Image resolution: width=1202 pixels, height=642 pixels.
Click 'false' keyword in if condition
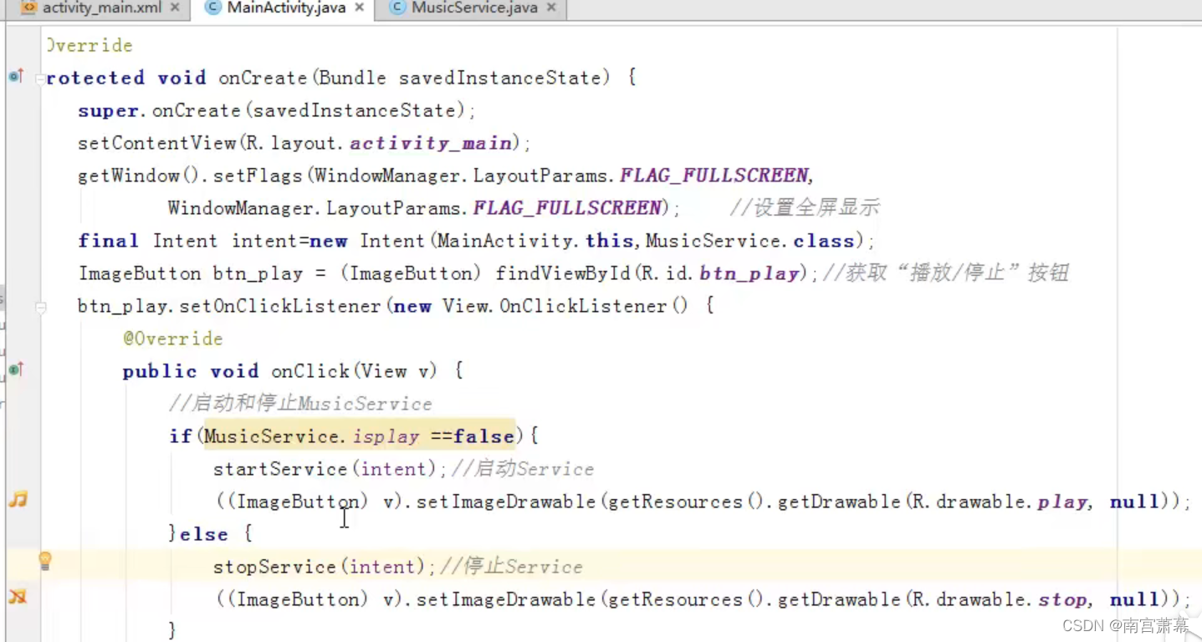coord(483,436)
